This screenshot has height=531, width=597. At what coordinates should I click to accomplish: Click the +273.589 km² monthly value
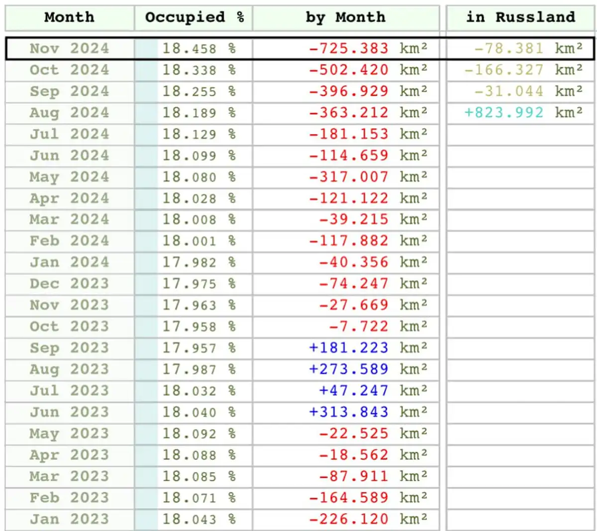point(368,369)
